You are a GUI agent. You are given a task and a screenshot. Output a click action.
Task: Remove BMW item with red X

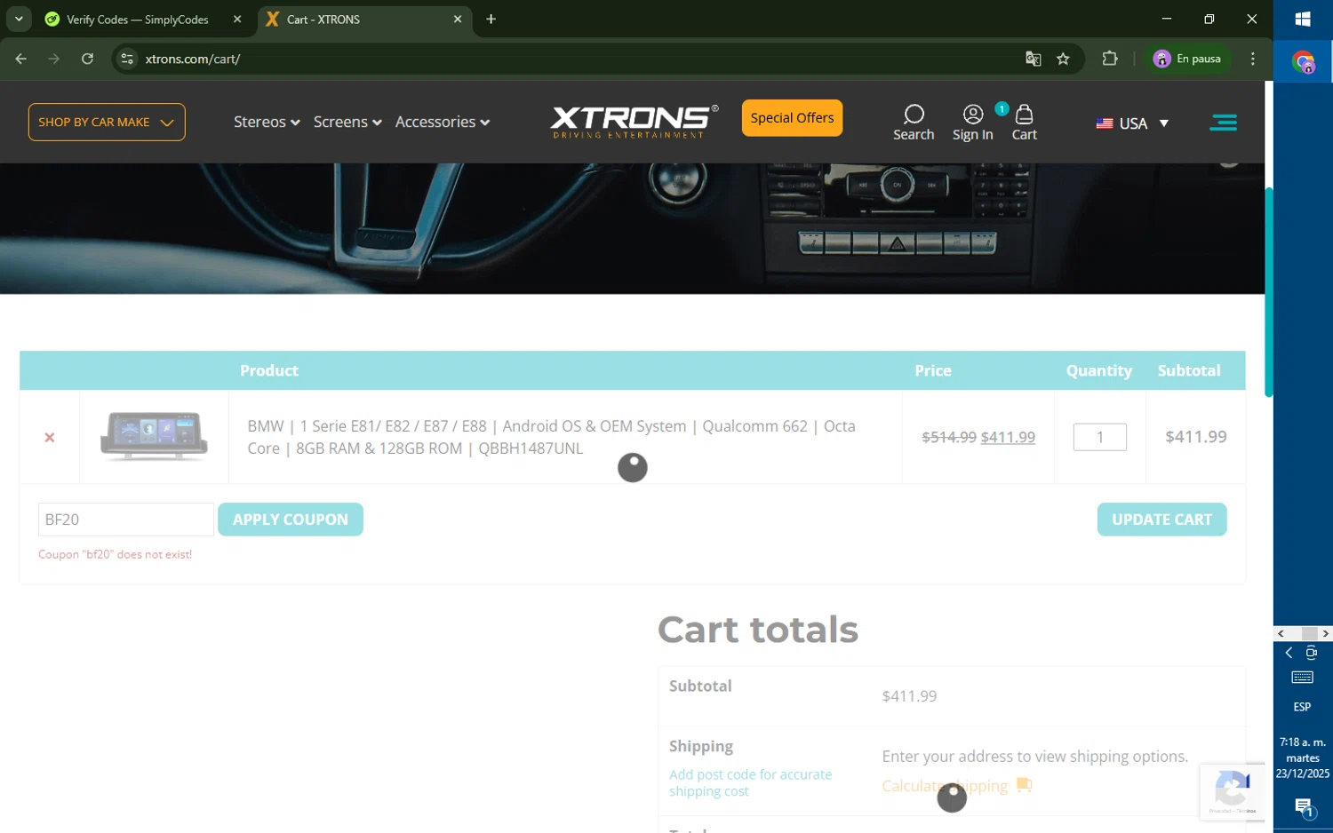(x=50, y=438)
